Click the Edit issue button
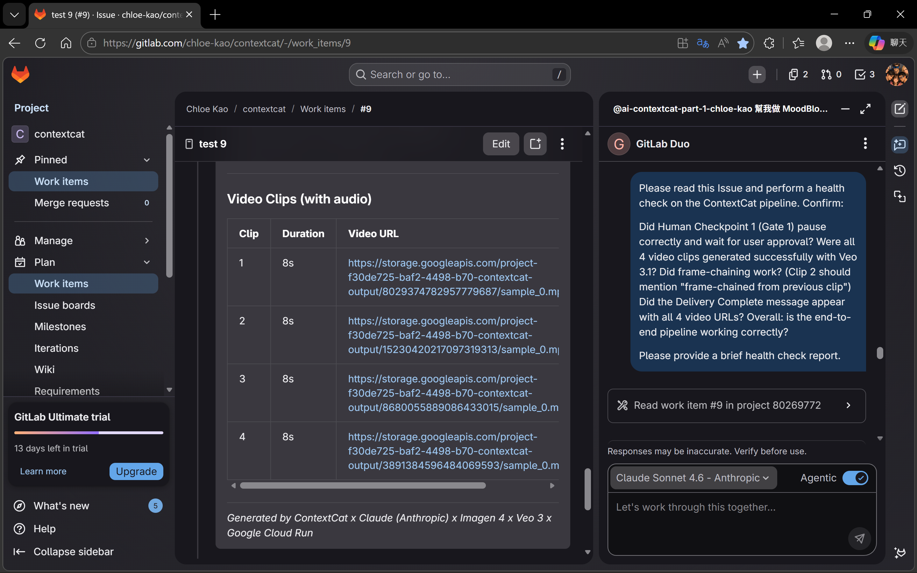Image resolution: width=917 pixels, height=573 pixels. [x=501, y=144]
